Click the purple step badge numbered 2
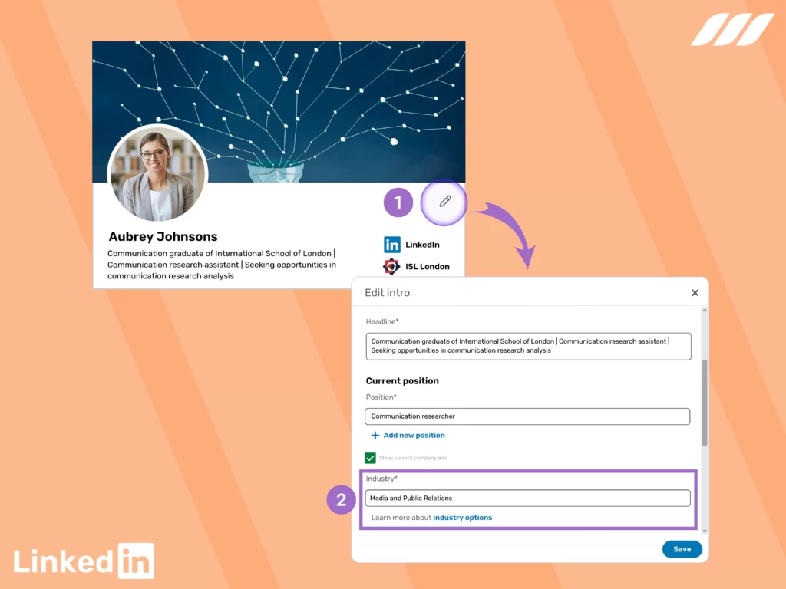This screenshot has width=786, height=589. pyautogui.click(x=341, y=500)
